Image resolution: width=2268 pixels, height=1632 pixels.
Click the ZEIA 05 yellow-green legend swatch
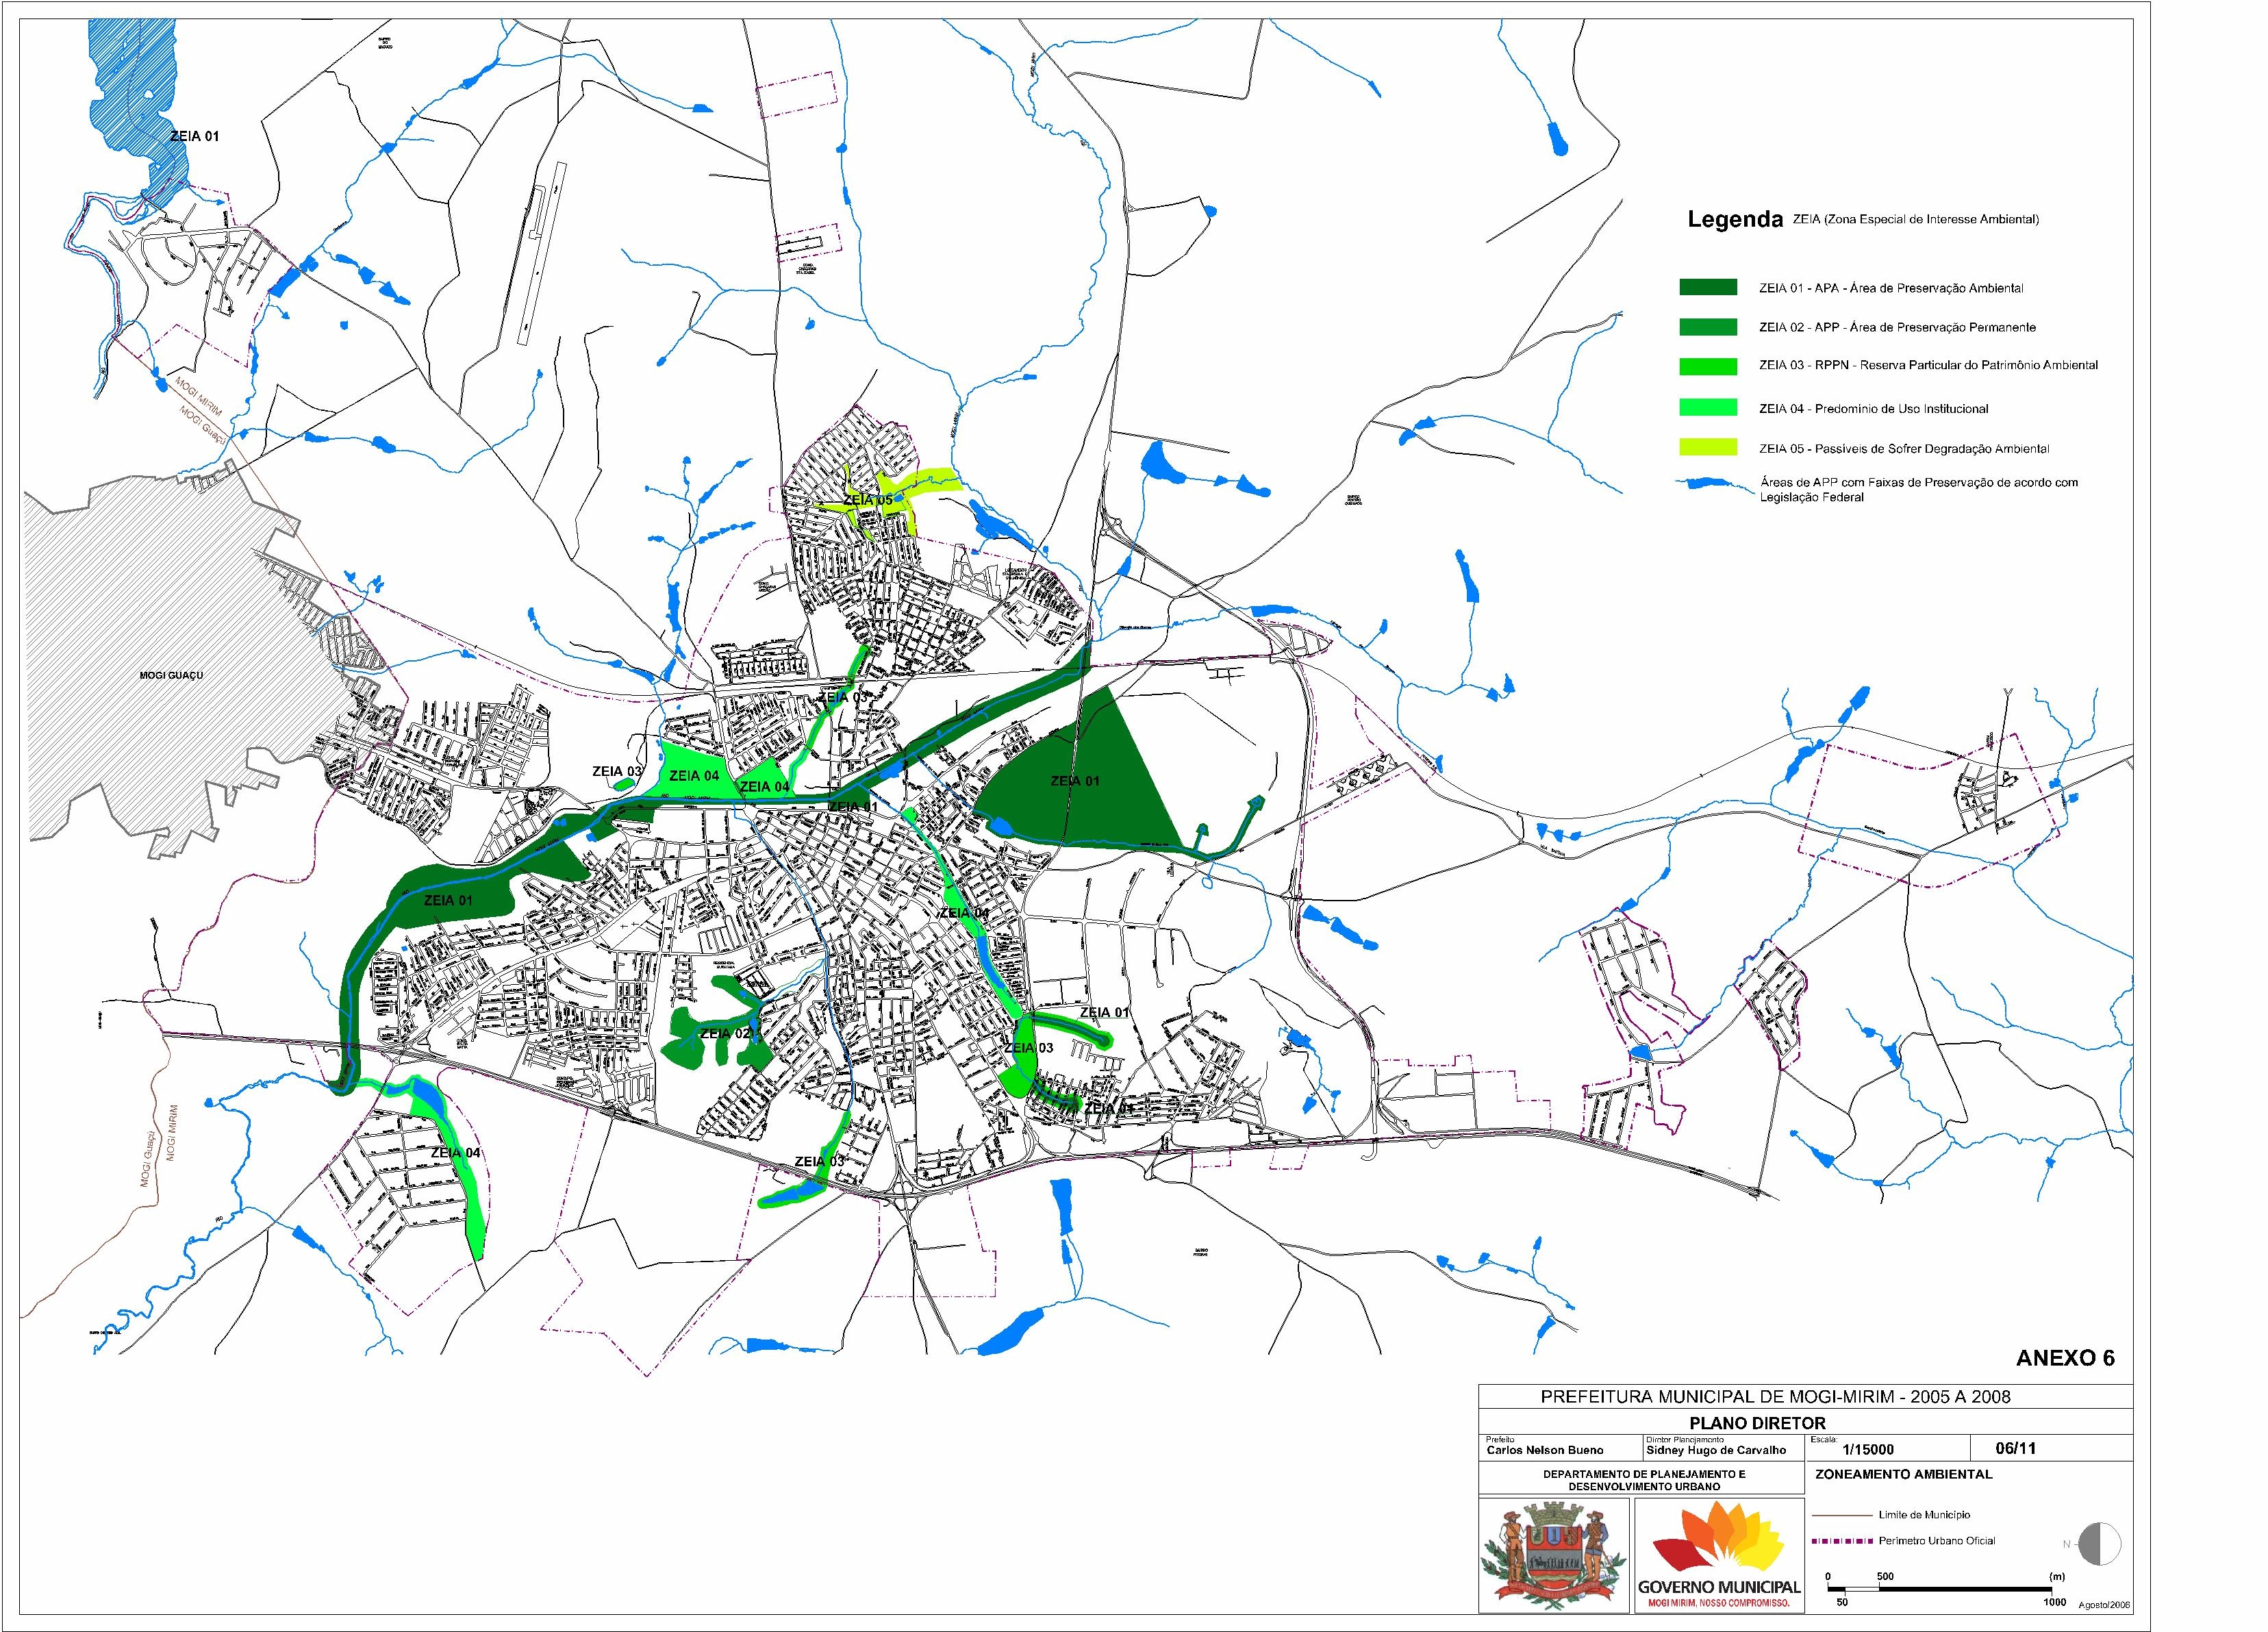coord(1708,448)
